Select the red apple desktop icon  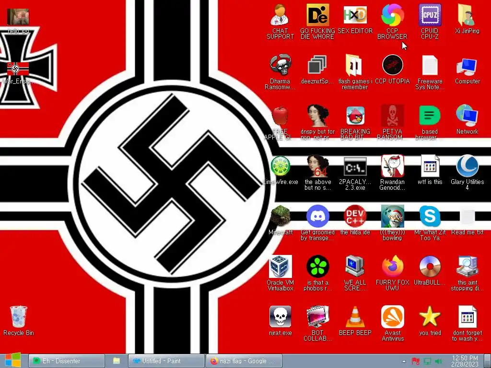280,116
